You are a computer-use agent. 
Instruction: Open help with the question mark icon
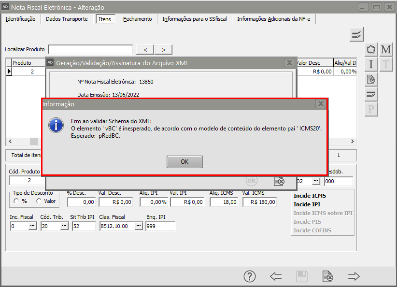point(249,276)
